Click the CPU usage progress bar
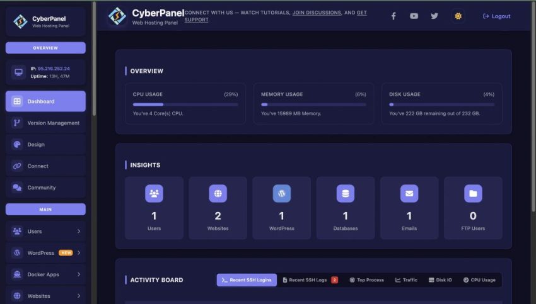Image resolution: width=536 pixels, height=304 pixels. [185, 104]
